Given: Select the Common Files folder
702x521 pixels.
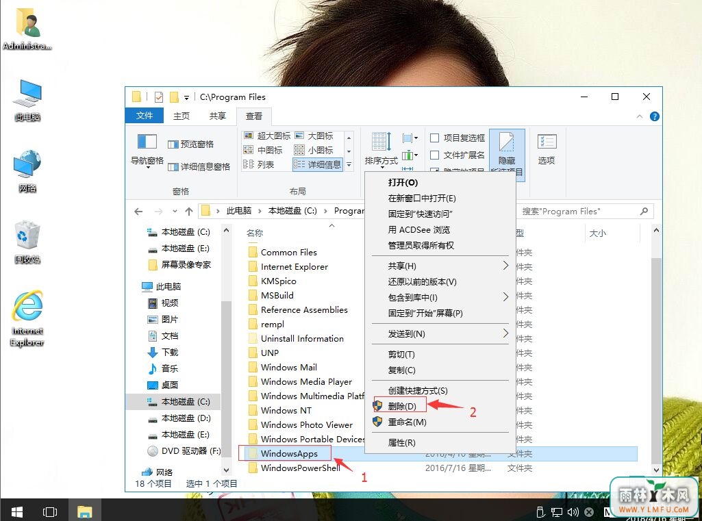Looking at the screenshot, I should click(x=283, y=252).
